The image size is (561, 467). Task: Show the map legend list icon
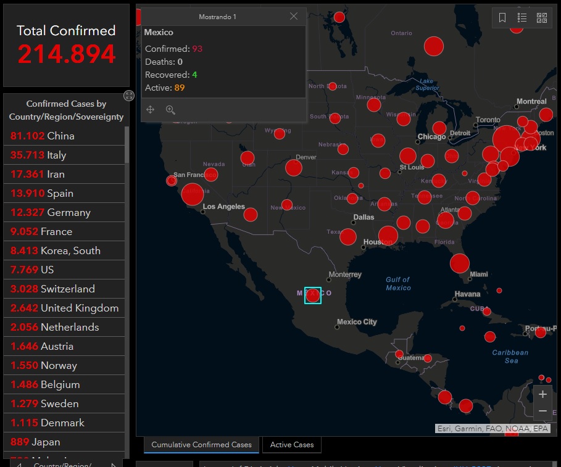point(522,18)
